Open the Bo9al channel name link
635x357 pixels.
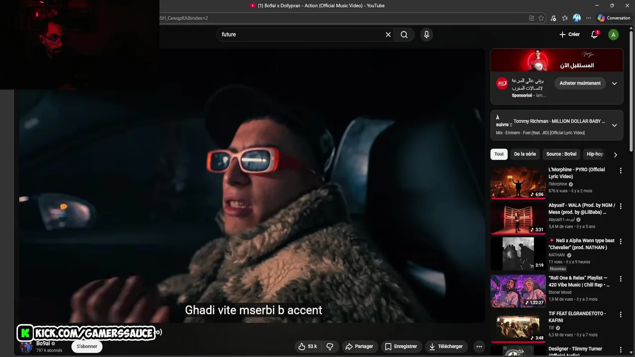pos(43,344)
